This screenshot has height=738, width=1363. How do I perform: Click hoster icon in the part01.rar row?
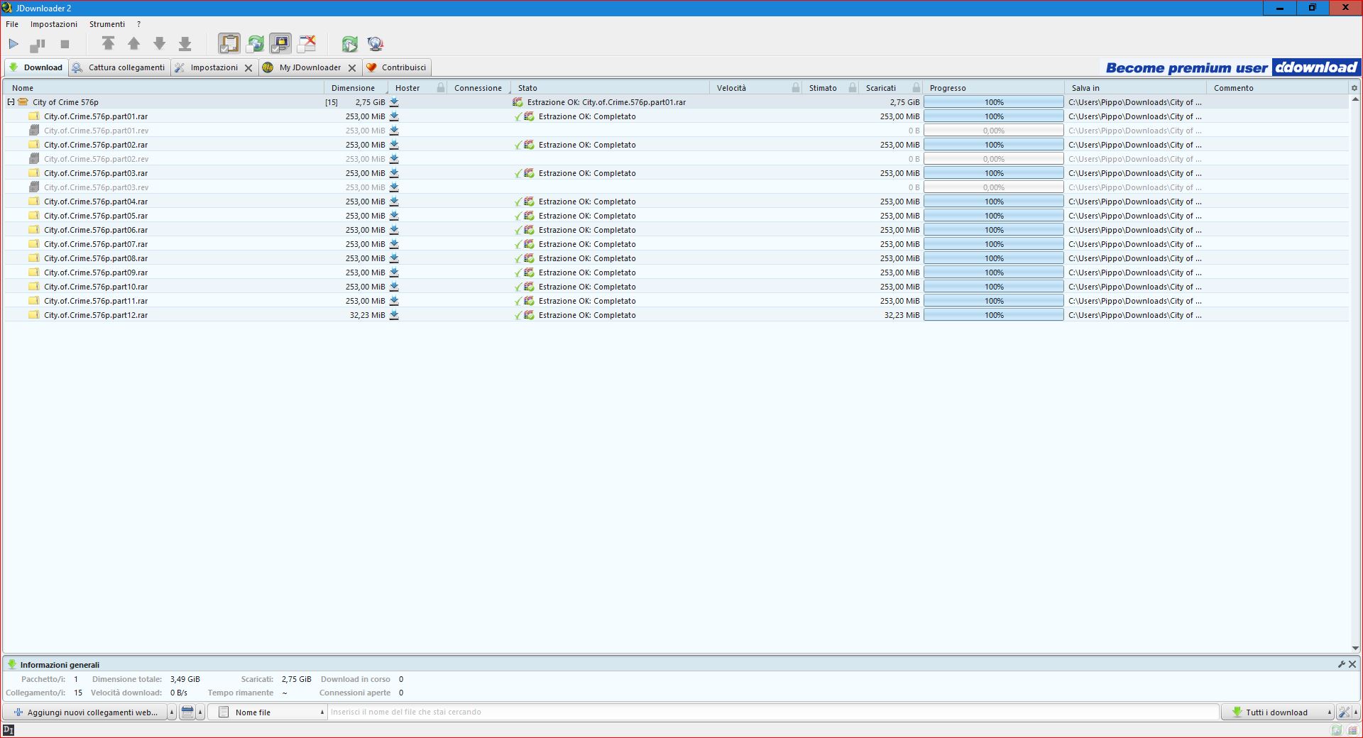pyautogui.click(x=394, y=116)
